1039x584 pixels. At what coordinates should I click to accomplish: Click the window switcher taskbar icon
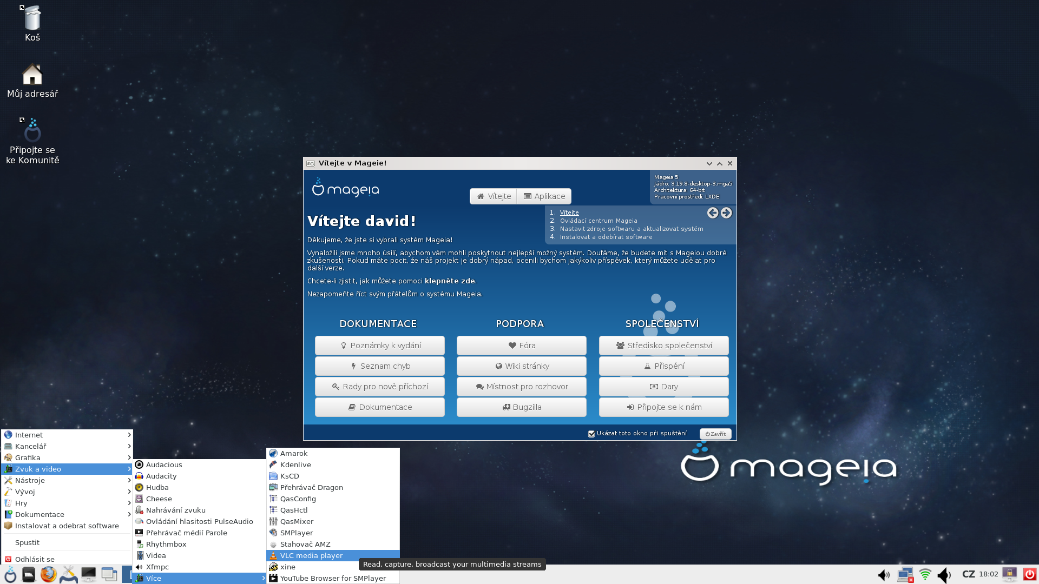pyautogui.click(x=109, y=574)
